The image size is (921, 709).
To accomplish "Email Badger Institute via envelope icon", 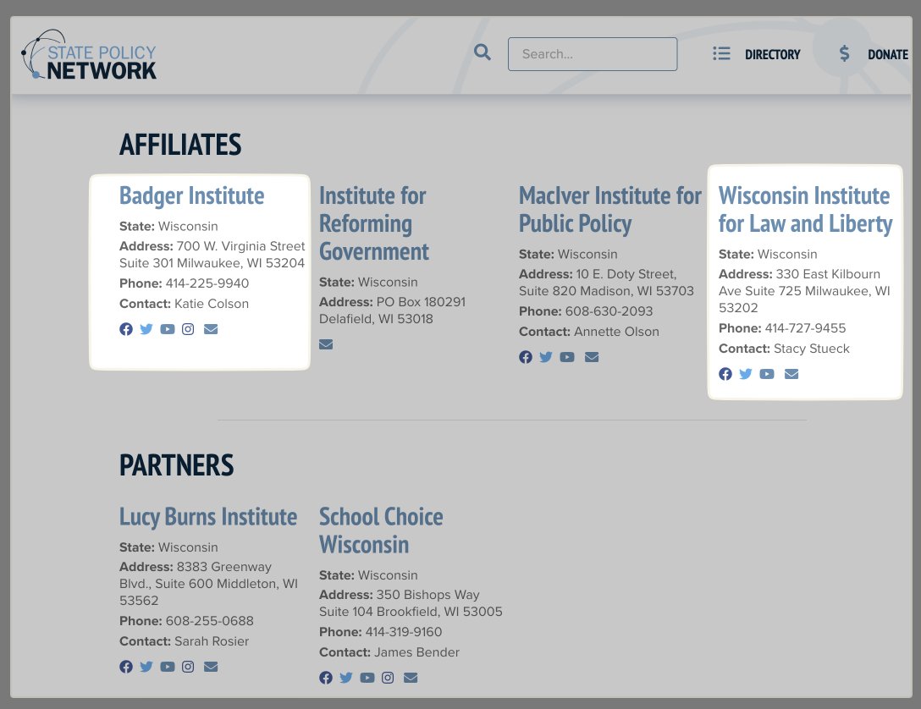I will pyautogui.click(x=211, y=329).
